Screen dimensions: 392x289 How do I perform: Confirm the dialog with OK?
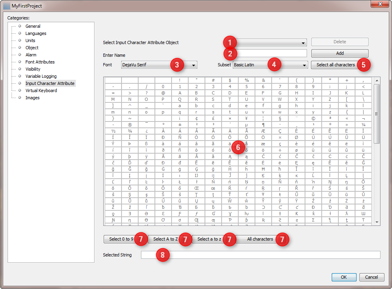(x=344, y=277)
